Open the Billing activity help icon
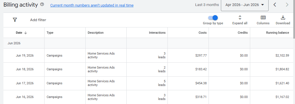This screenshot has height=104, width=295. [x=42, y=5]
